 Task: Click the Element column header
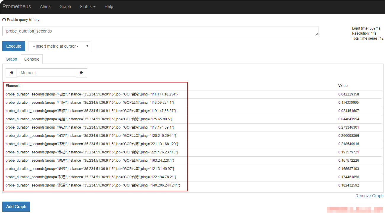pos(12,86)
